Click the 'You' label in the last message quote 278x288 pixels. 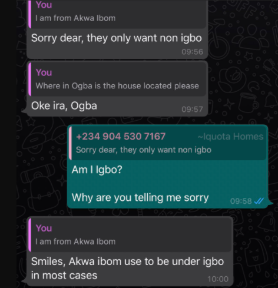pos(44,228)
